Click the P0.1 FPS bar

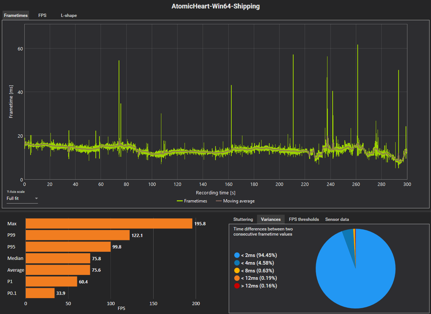pyautogui.click(x=40, y=293)
